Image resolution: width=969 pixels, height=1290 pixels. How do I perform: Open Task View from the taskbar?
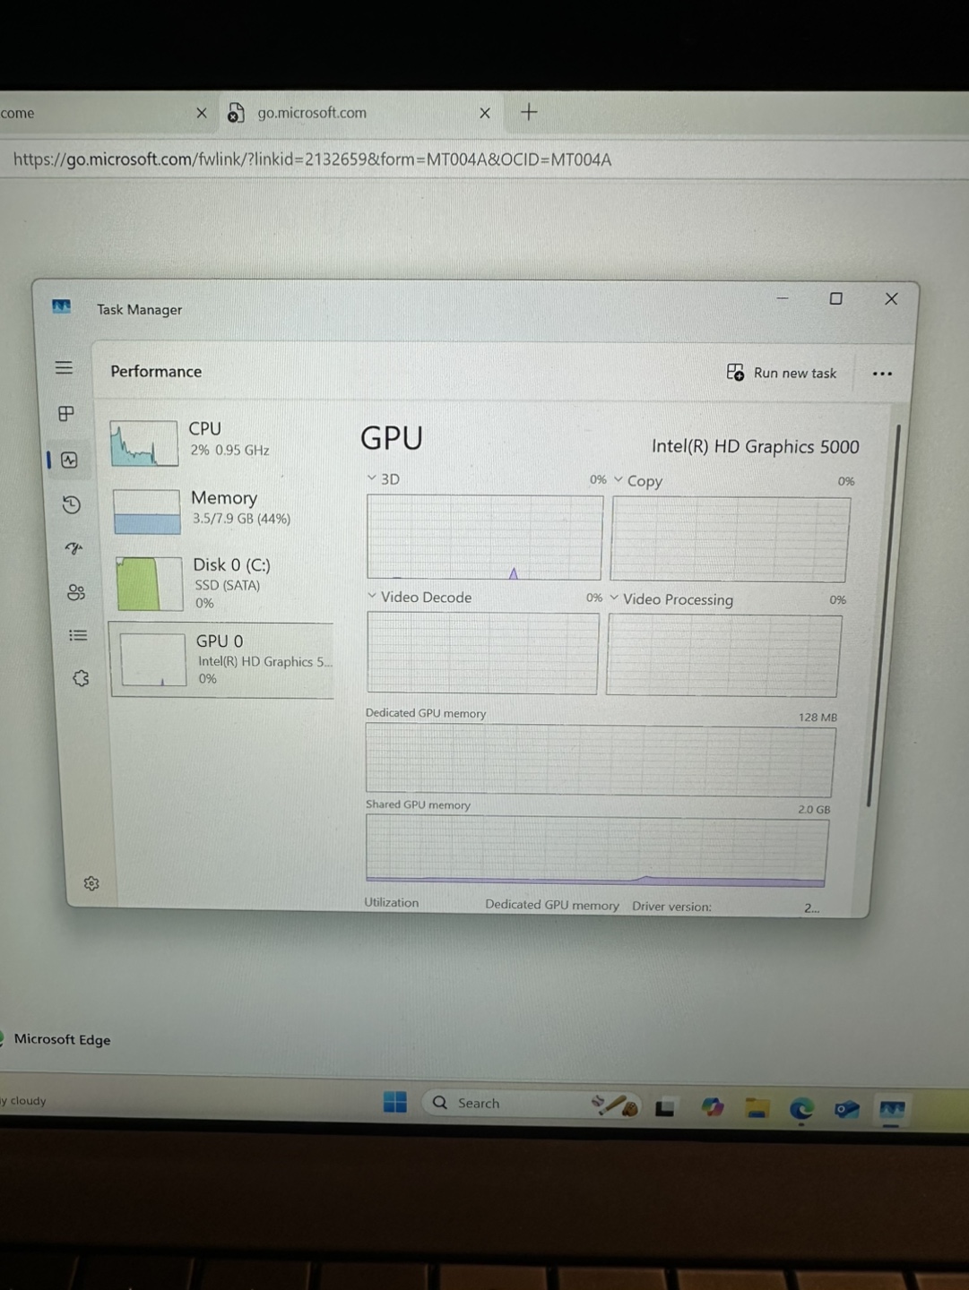pos(664,1108)
